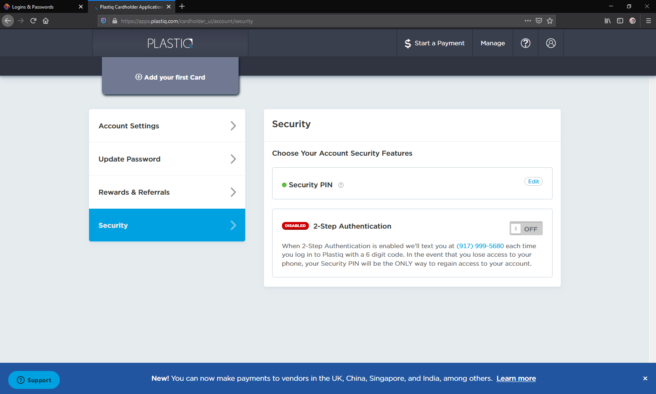The image size is (656, 394).
Task: Go back with the browser back arrow
Action: pyautogui.click(x=8, y=21)
